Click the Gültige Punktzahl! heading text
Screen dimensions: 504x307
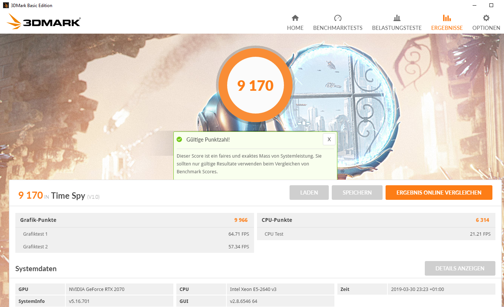point(208,139)
